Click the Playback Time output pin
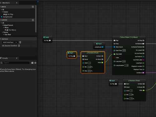Viewport: 156px width, 117px height. 143,70
